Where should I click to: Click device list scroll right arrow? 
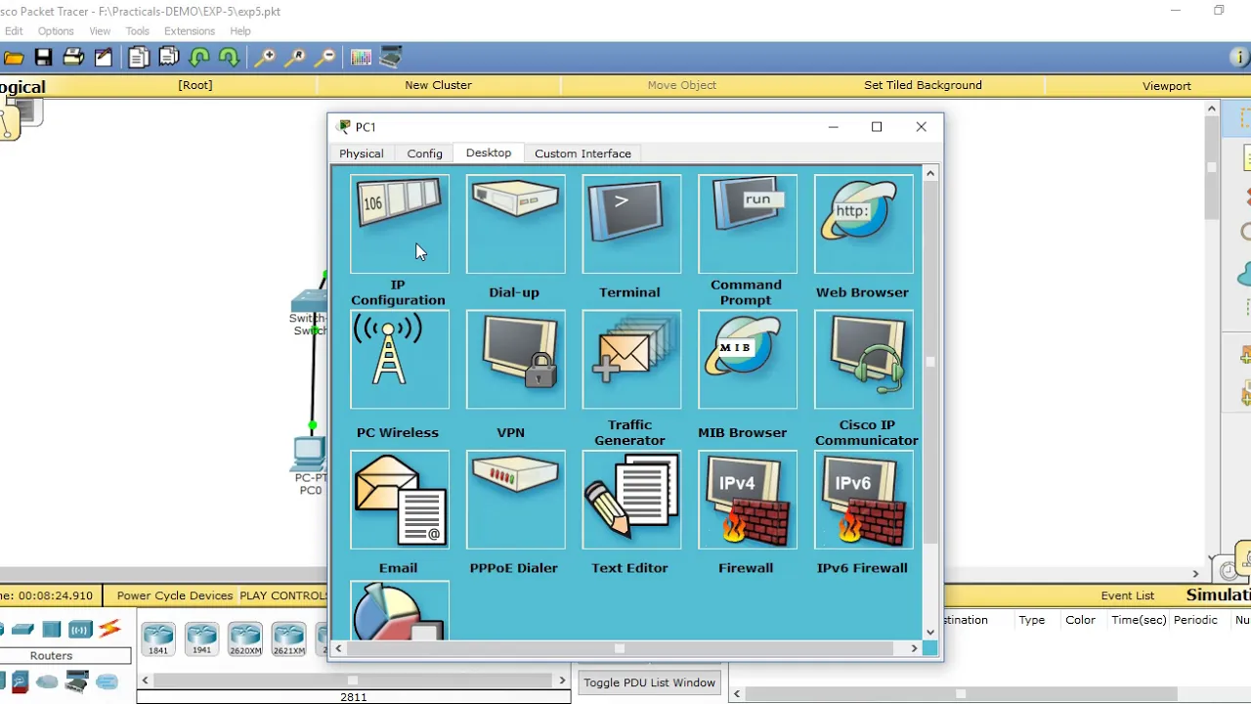(562, 681)
